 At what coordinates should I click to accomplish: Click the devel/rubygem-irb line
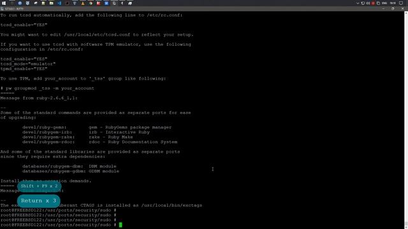[86, 132]
